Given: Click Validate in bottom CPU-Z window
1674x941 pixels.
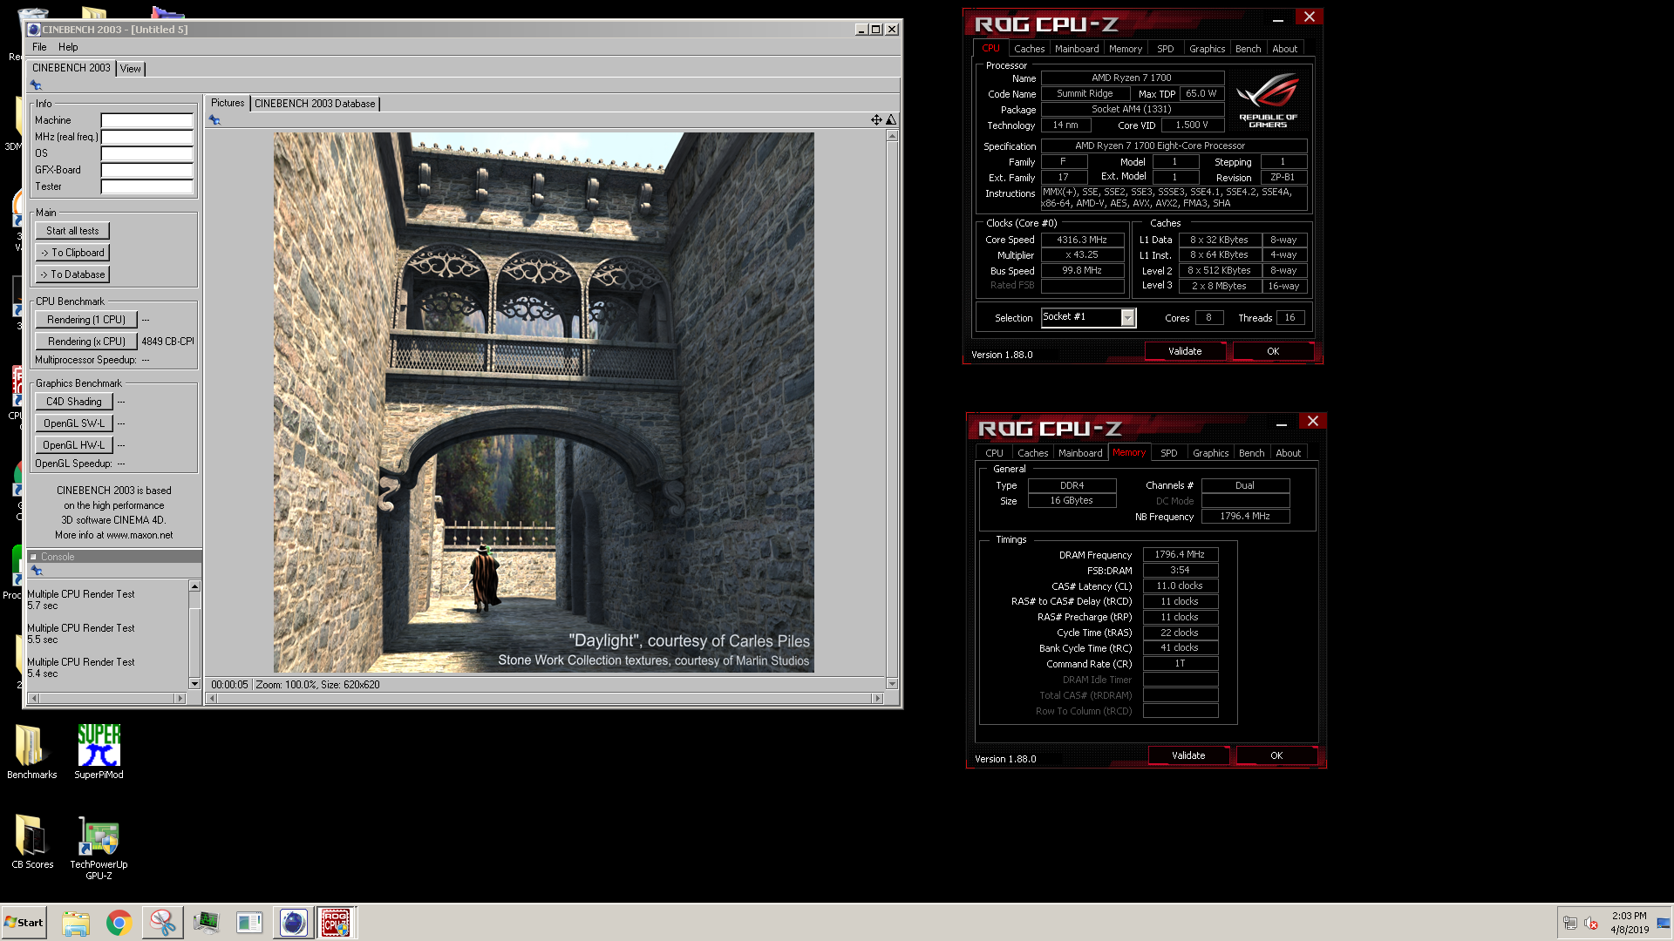Looking at the screenshot, I should click(x=1188, y=755).
